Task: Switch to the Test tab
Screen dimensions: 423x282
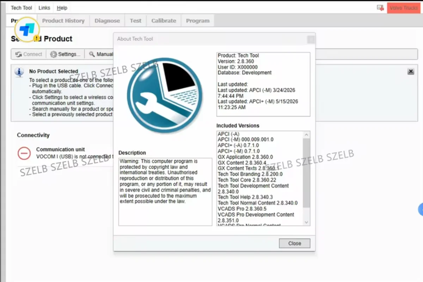Action: [x=135, y=21]
